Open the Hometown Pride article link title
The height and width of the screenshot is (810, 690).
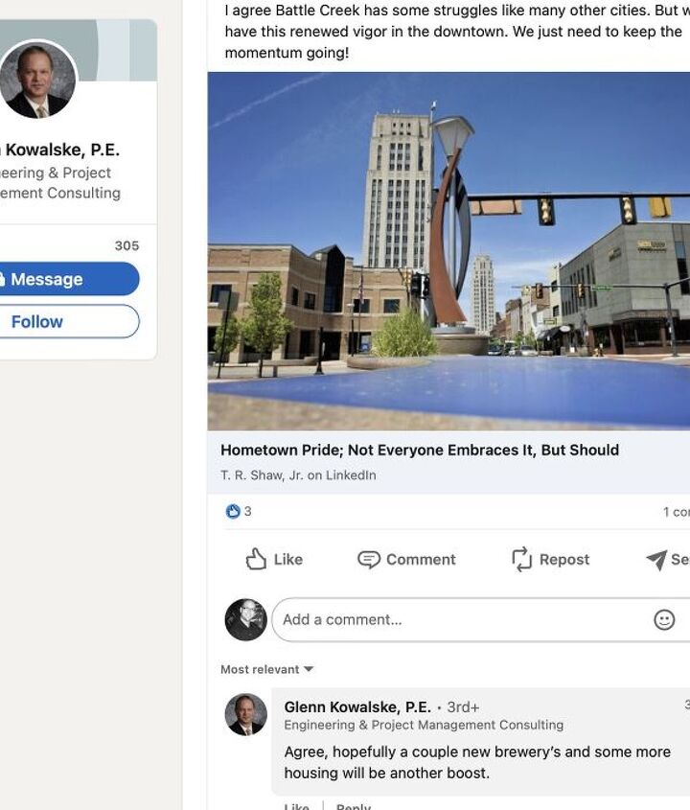point(420,451)
